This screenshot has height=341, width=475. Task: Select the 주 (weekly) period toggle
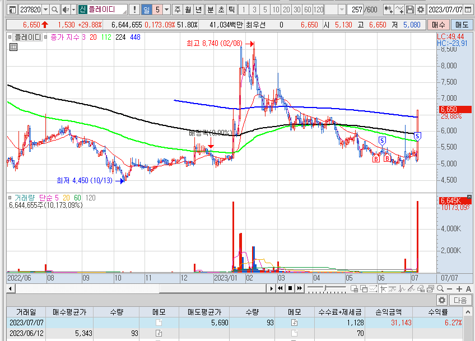(178, 10)
